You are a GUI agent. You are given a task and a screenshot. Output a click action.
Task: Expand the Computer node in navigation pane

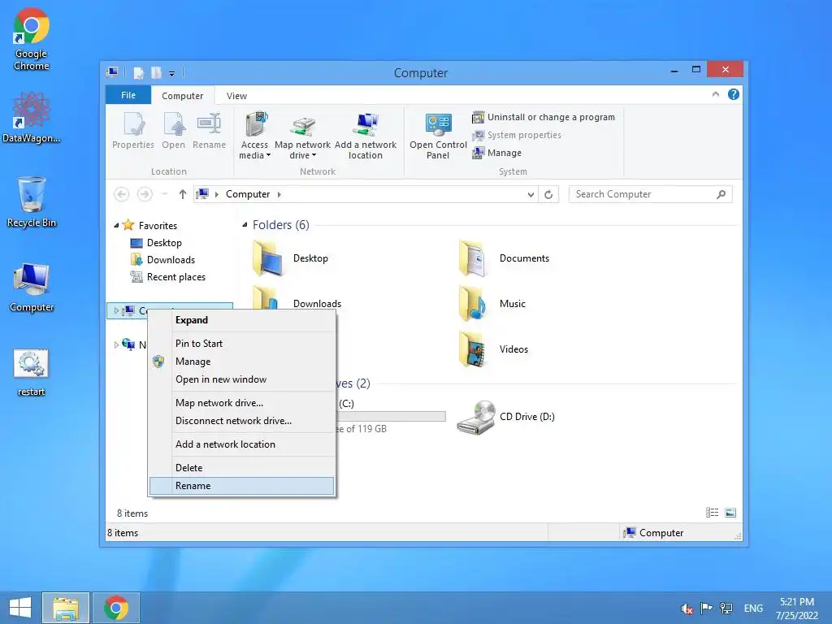click(116, 311)
